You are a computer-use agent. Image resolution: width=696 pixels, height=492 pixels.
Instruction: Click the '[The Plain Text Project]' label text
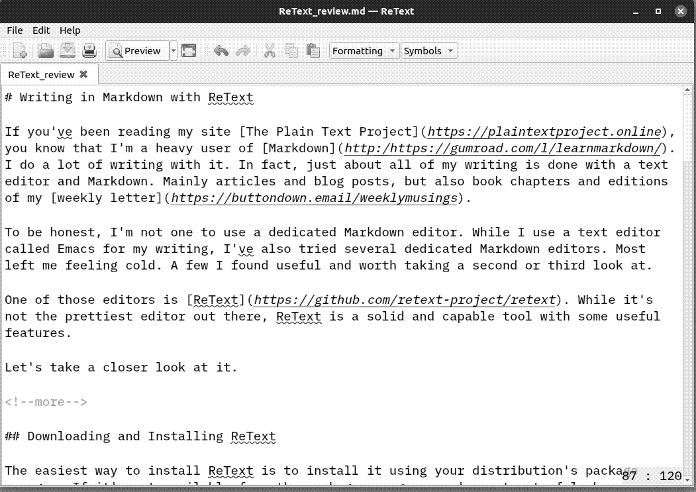[x=329, y=132]
